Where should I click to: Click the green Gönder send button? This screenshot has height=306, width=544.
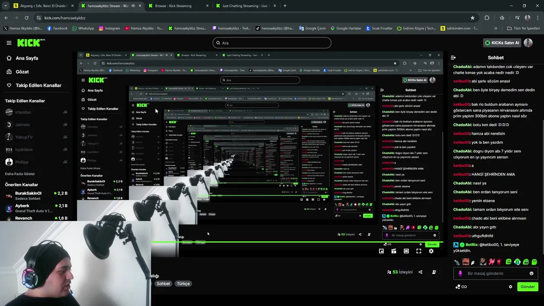(x=527, y=287)
